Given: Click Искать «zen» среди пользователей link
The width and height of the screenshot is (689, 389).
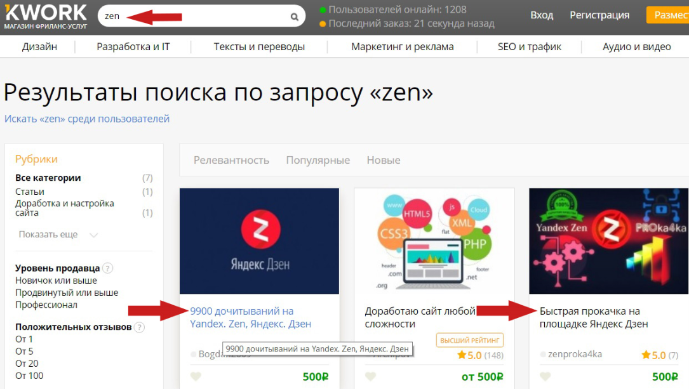Looking at the screenshot, I should [x=87, y=119].
